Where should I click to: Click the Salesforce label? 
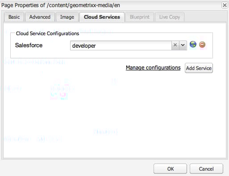point(29,45)
